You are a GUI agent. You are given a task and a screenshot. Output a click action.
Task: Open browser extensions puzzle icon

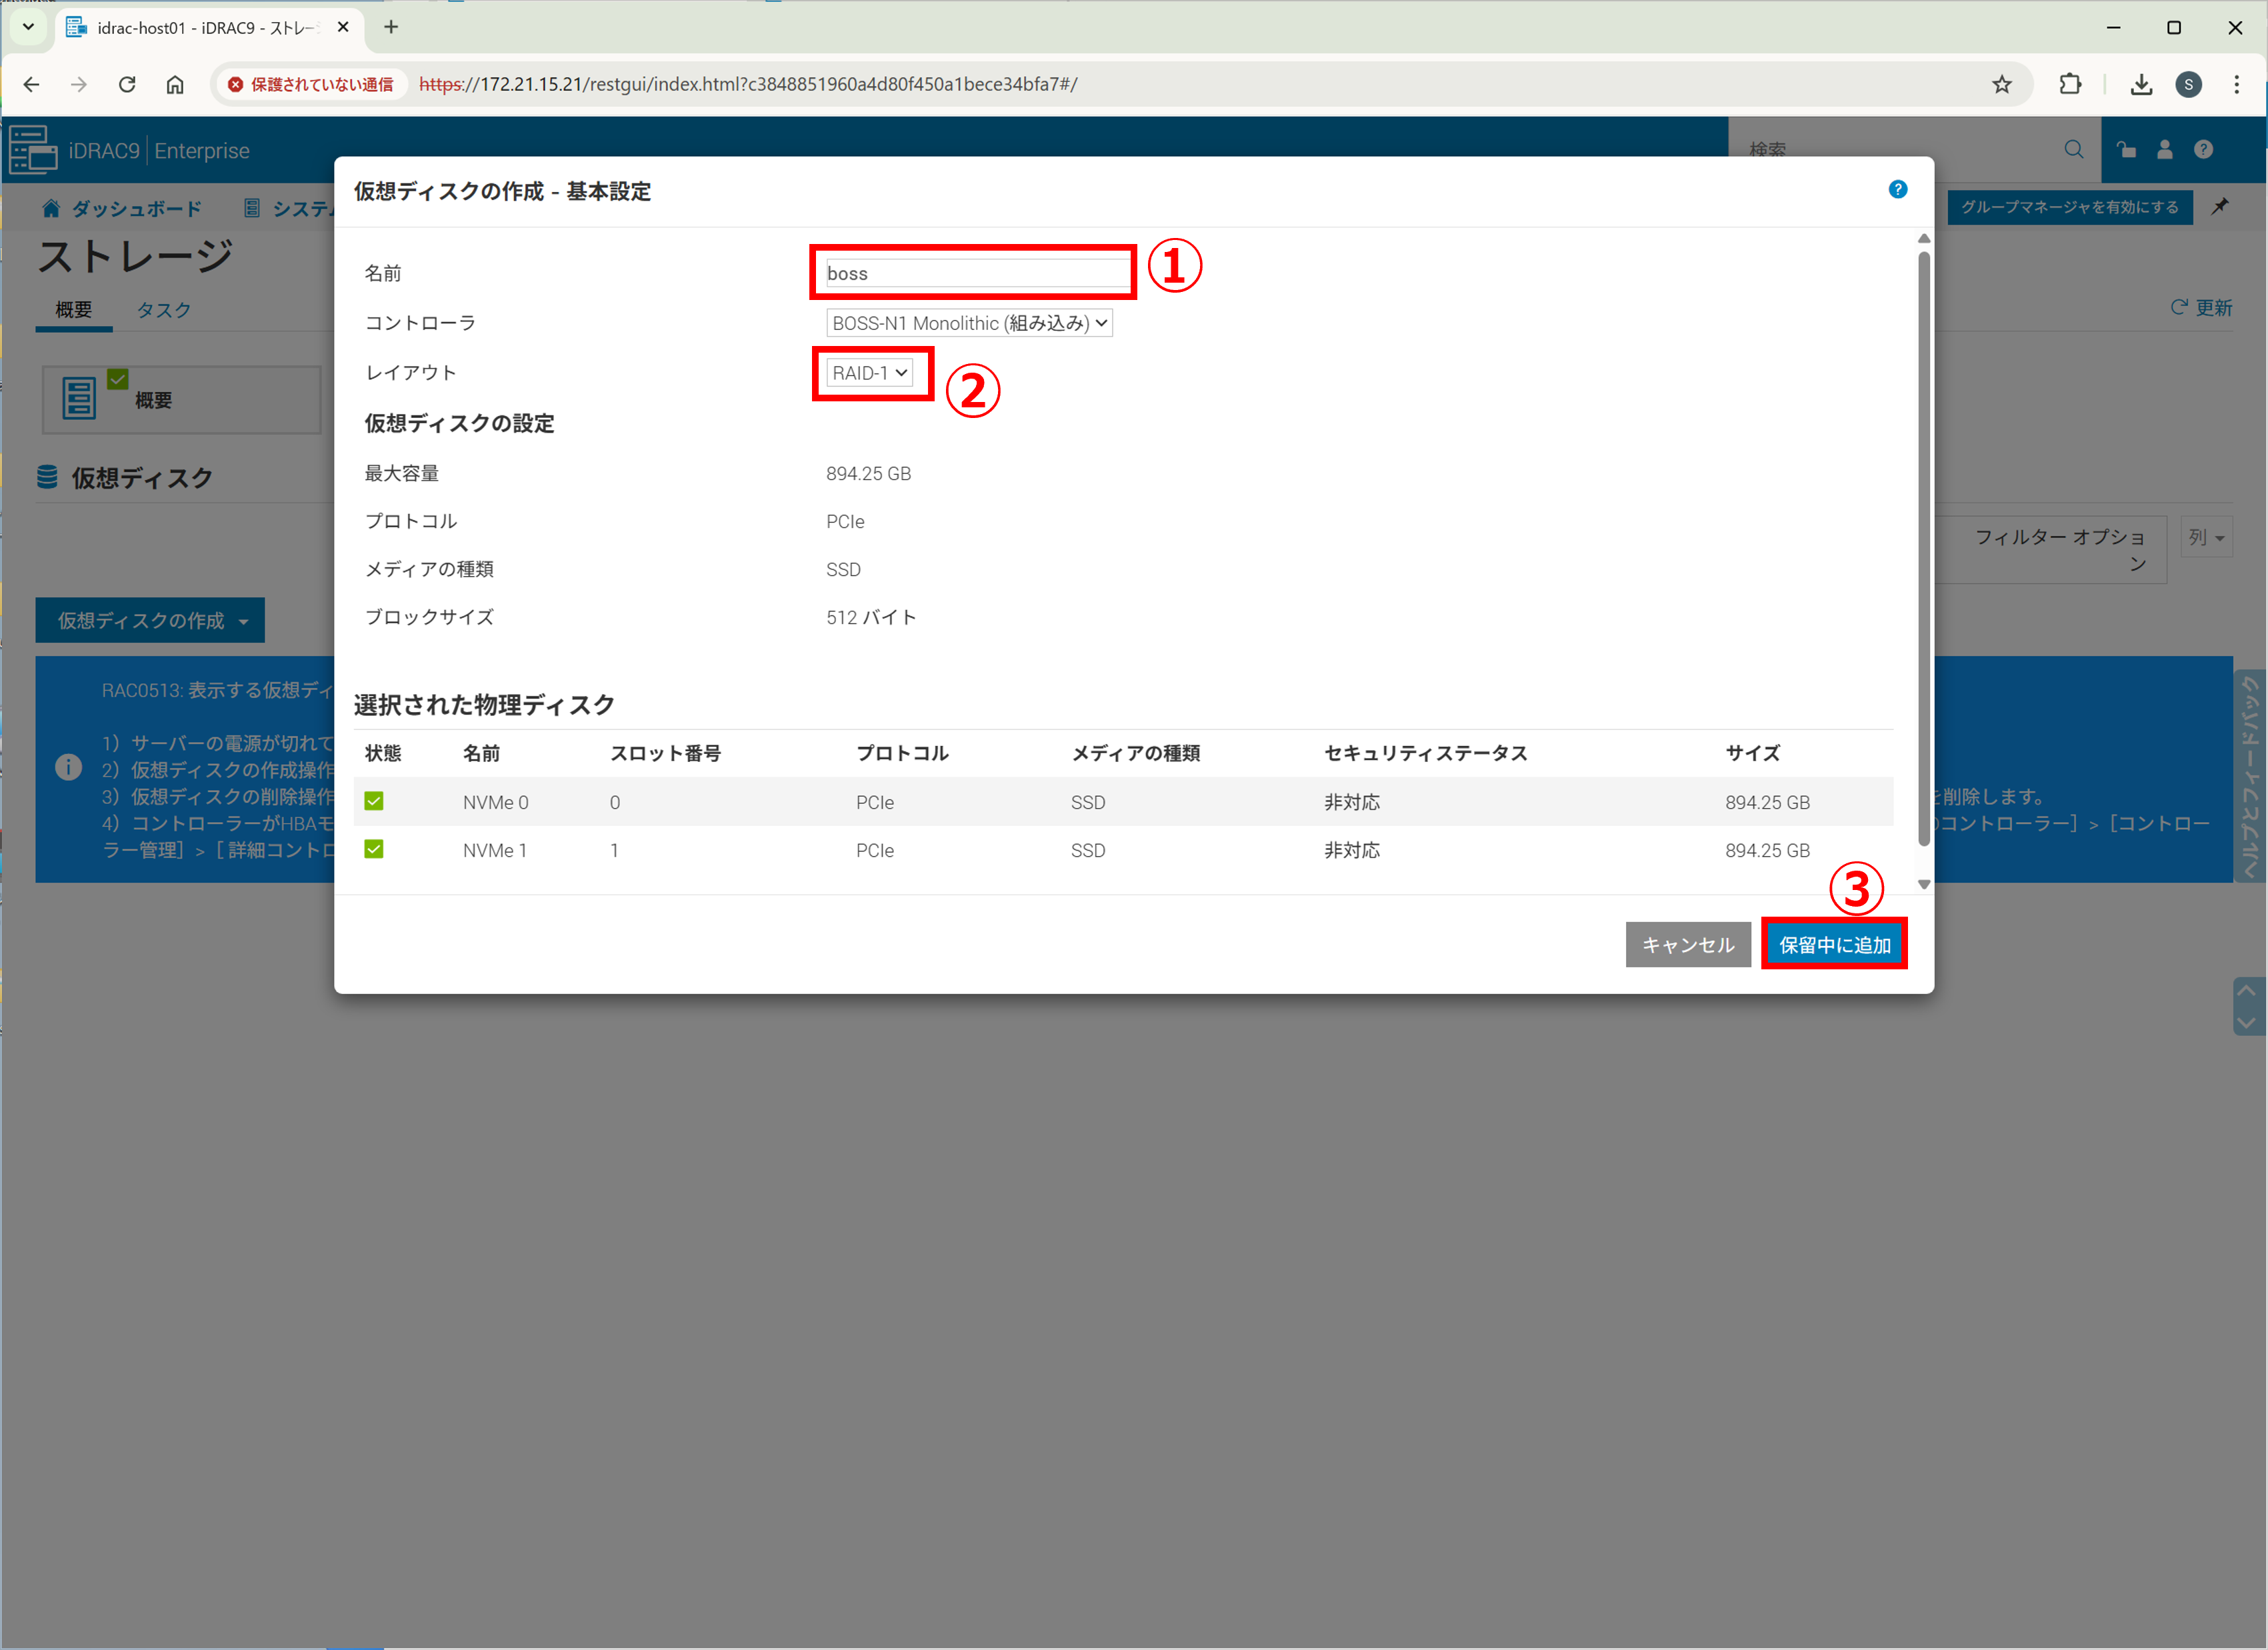click(2070, 85)
